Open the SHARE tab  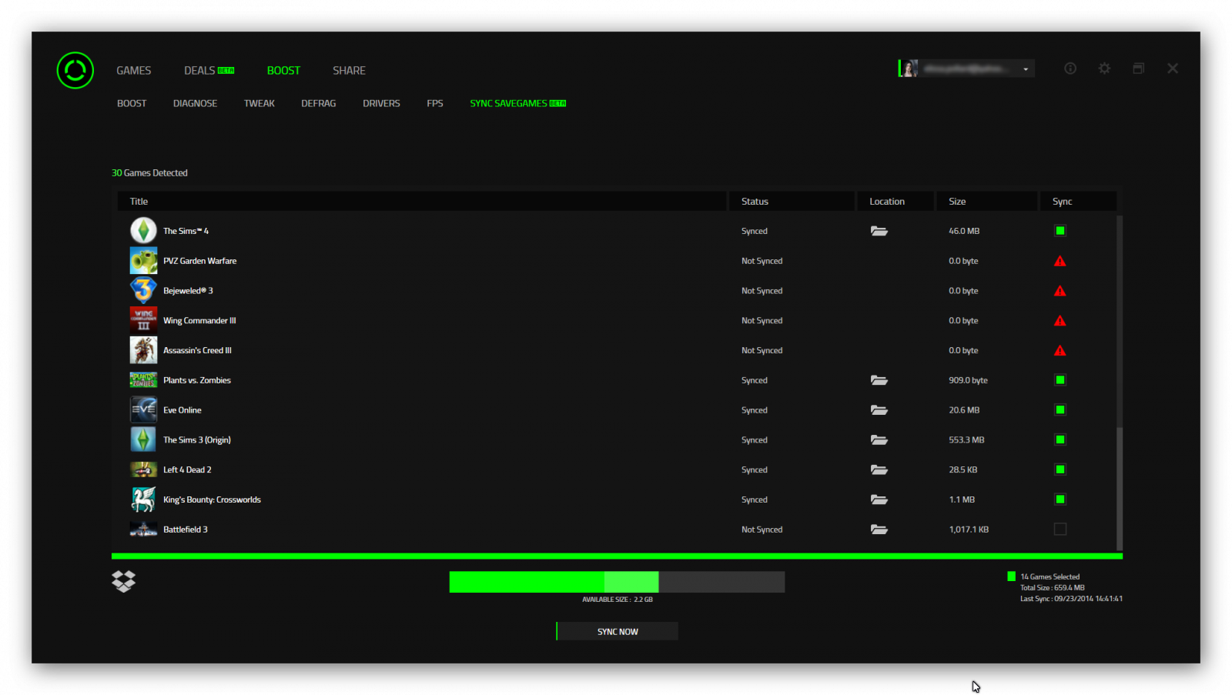tap(349, 70)
